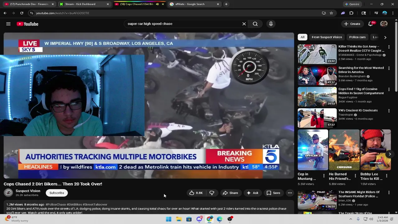View site information icon in address bar
Viewport: 398px width, 224px height.
point(31,13)
